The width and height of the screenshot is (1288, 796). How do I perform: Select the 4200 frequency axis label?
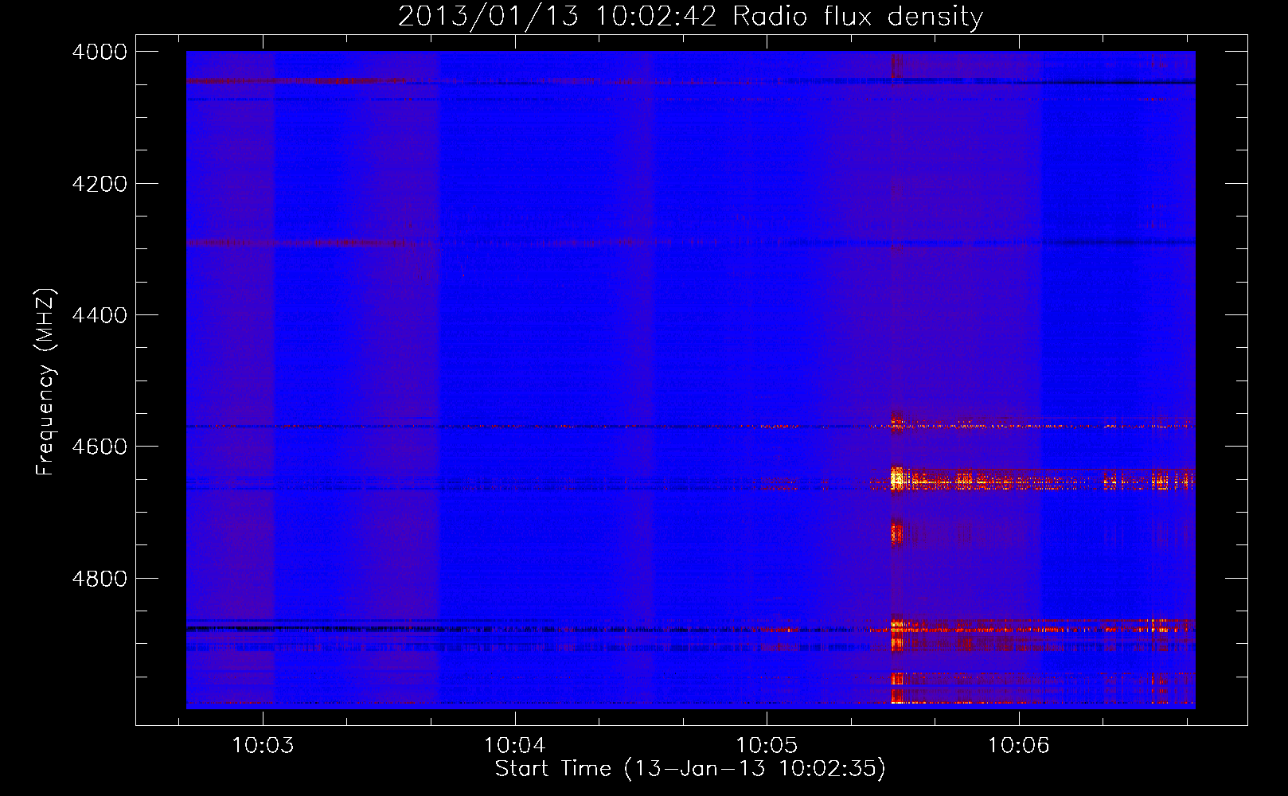[100, 184]
